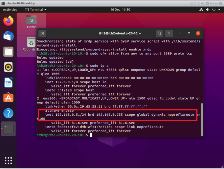The image size is (224, 169).
Task: Click the 'Rules updated (v6)' line
Action: click(55, 62)
